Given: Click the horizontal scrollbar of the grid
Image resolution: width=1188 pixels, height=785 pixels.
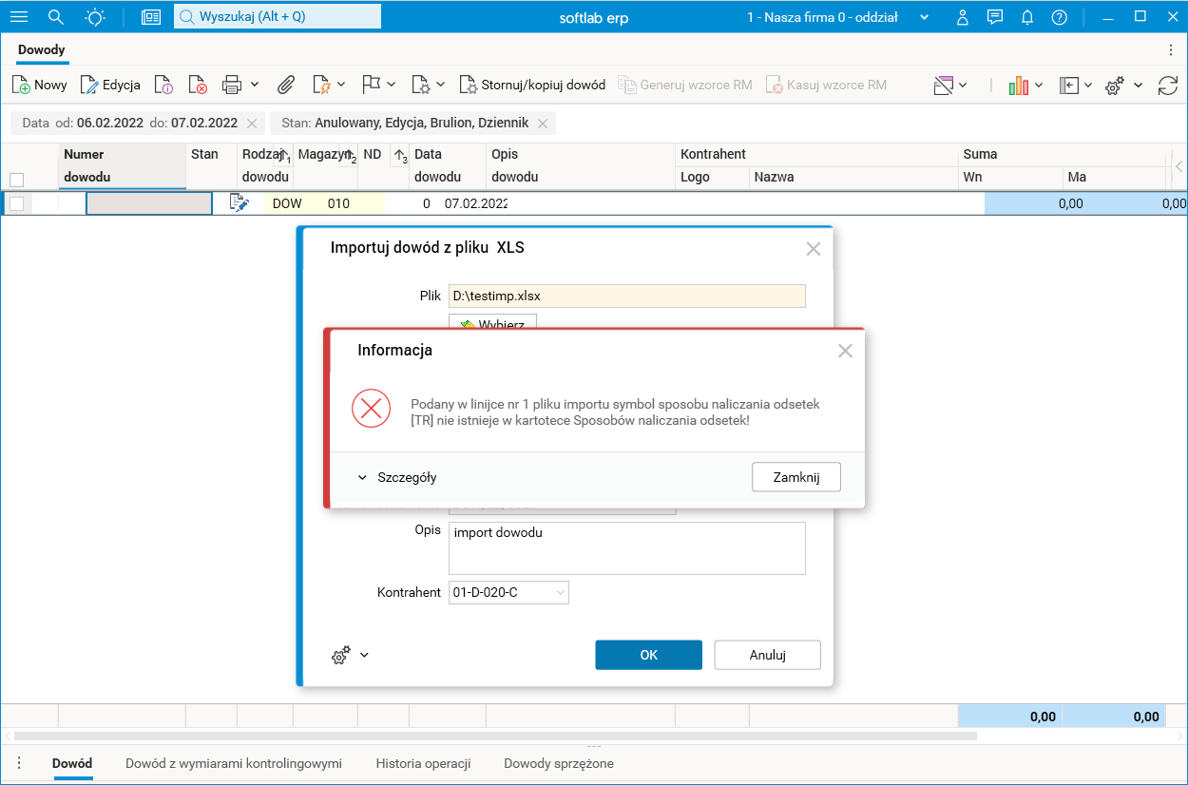Looking at the screenshot, I should click(495, 736).
